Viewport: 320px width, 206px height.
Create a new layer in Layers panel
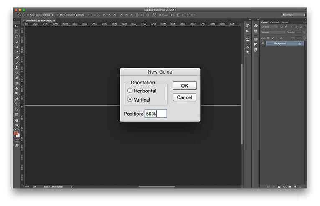pos(295,187)
